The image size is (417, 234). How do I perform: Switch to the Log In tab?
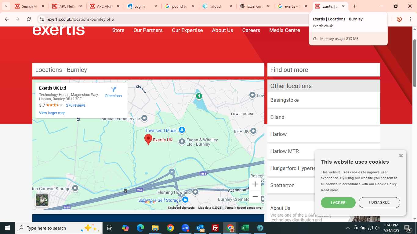click(143, 6)
